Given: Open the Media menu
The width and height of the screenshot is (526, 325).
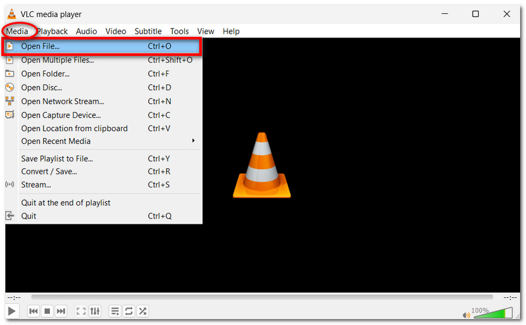Looking at the screenshot, I should (17, 31).
